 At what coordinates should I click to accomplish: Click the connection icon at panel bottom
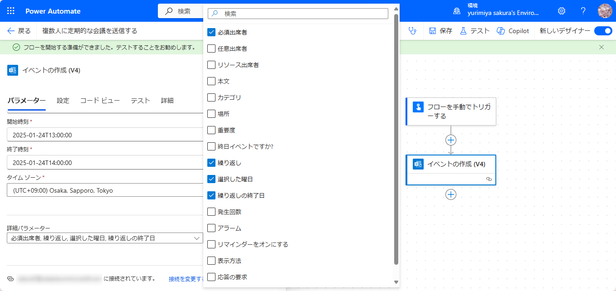(10, 278)
